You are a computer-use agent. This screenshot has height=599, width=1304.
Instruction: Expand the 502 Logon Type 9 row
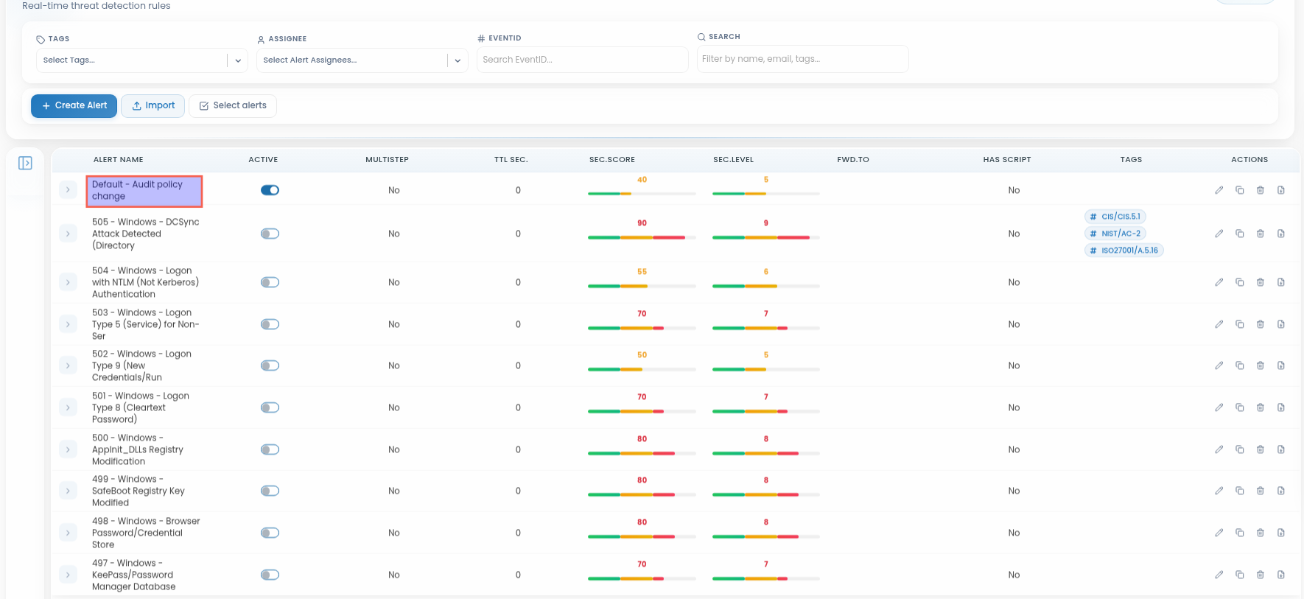[68, 365]
